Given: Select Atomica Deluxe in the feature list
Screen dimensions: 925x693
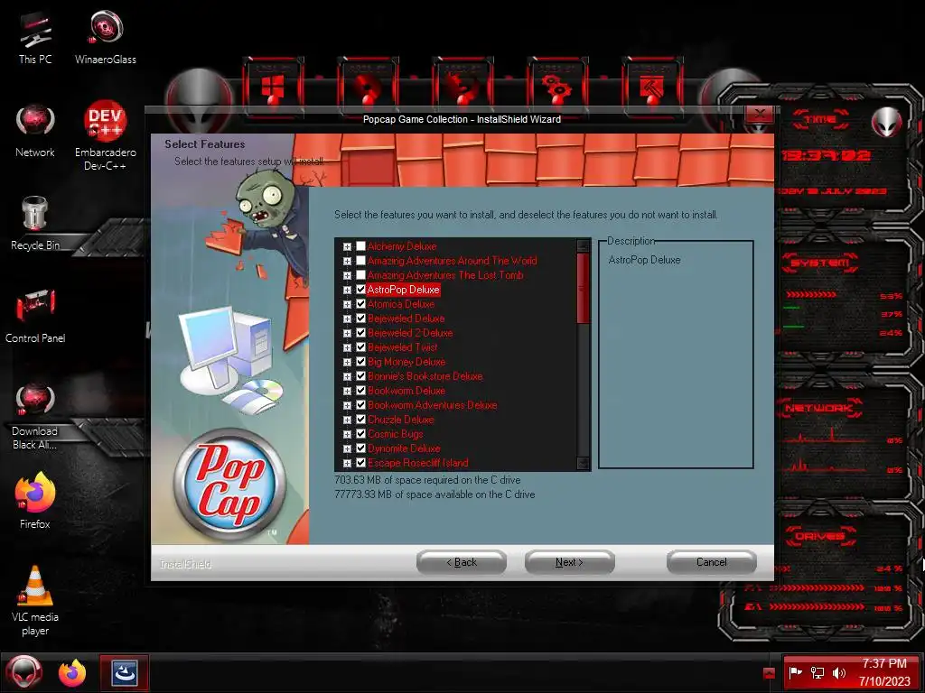Looking at the screenshot, I should pyautogui.click(x=400, y=304).
